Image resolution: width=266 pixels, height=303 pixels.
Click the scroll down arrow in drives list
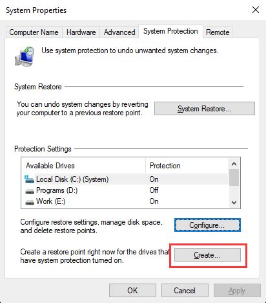point(234,203)
